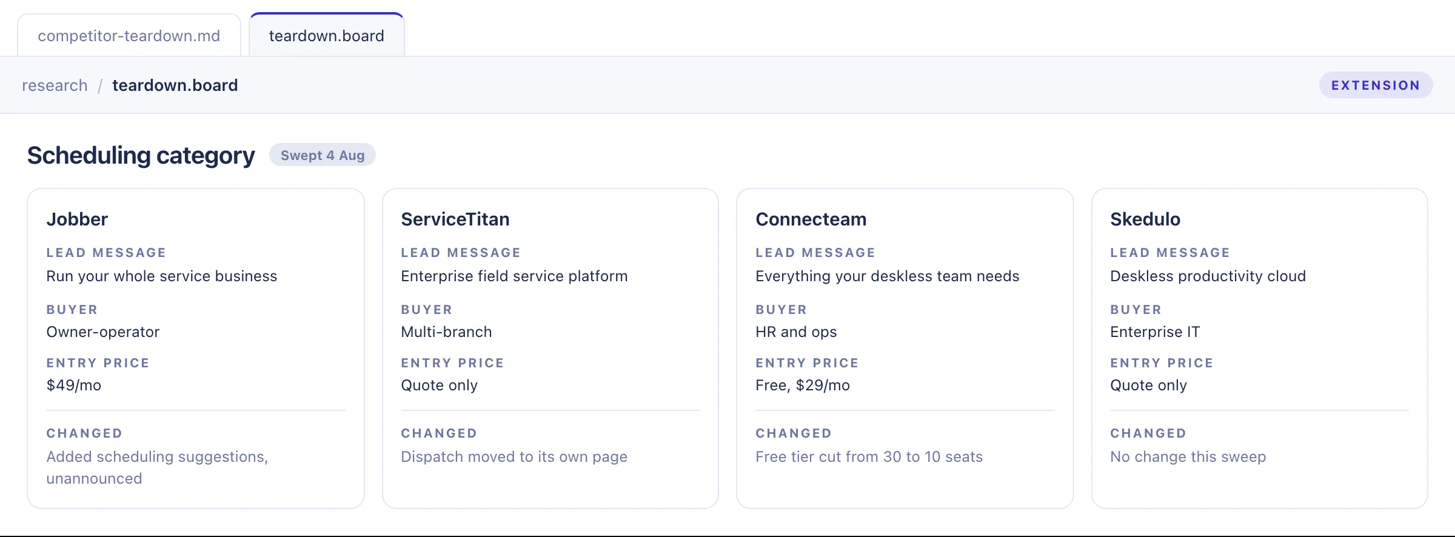
Task: Switch to the competitor-teardown.md tab
Action: [x=129, y=36]
